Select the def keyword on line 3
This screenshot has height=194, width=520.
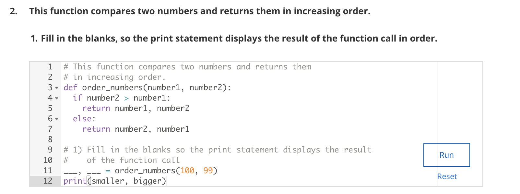pos(71,87)
